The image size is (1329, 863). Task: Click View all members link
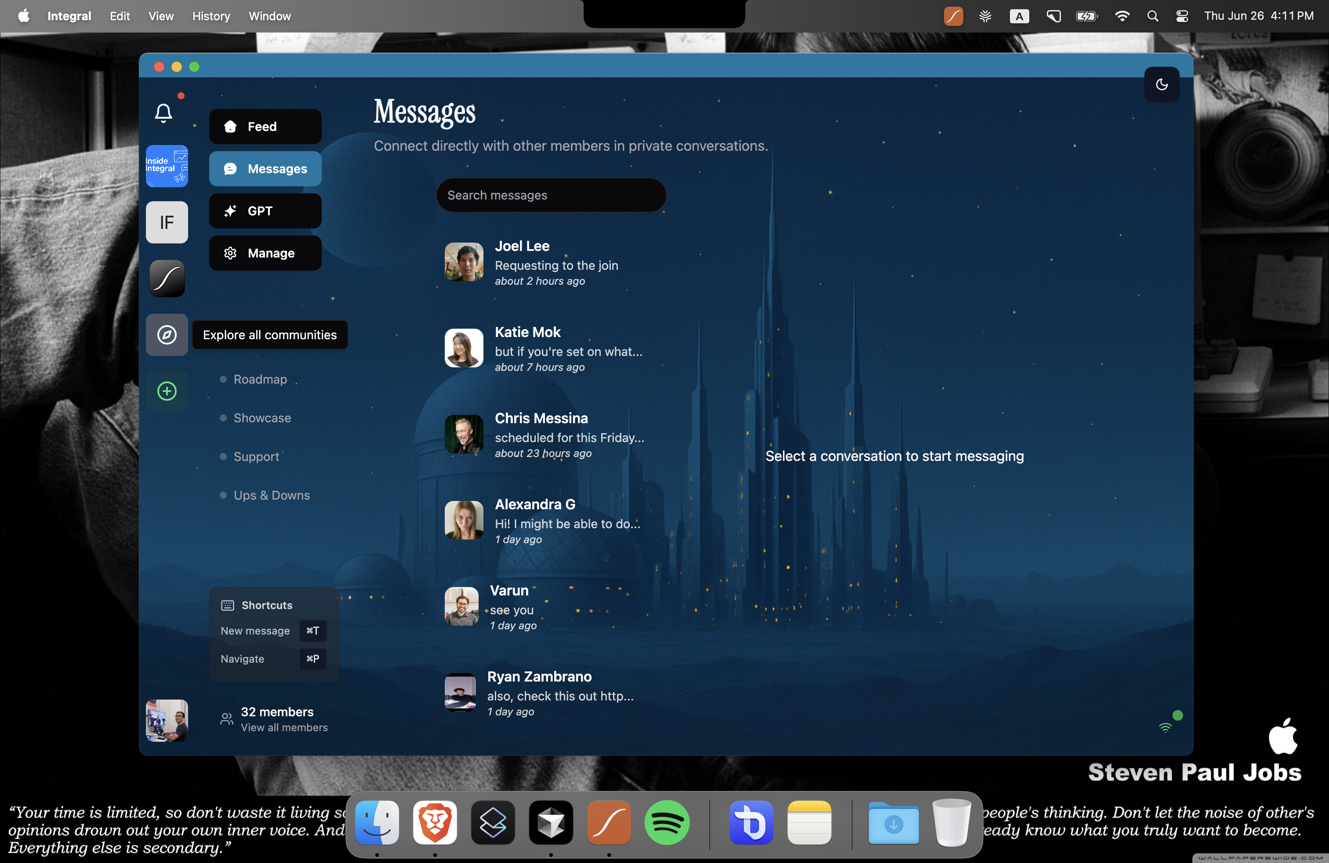(x=283, y=727)
